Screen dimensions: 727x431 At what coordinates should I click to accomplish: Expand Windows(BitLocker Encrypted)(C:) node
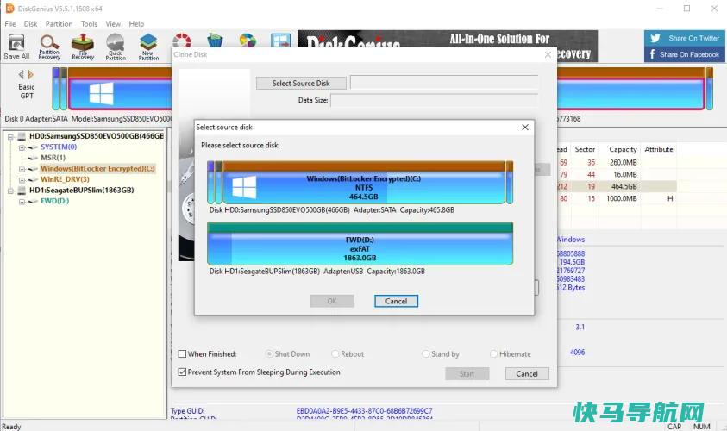point(22,169)
